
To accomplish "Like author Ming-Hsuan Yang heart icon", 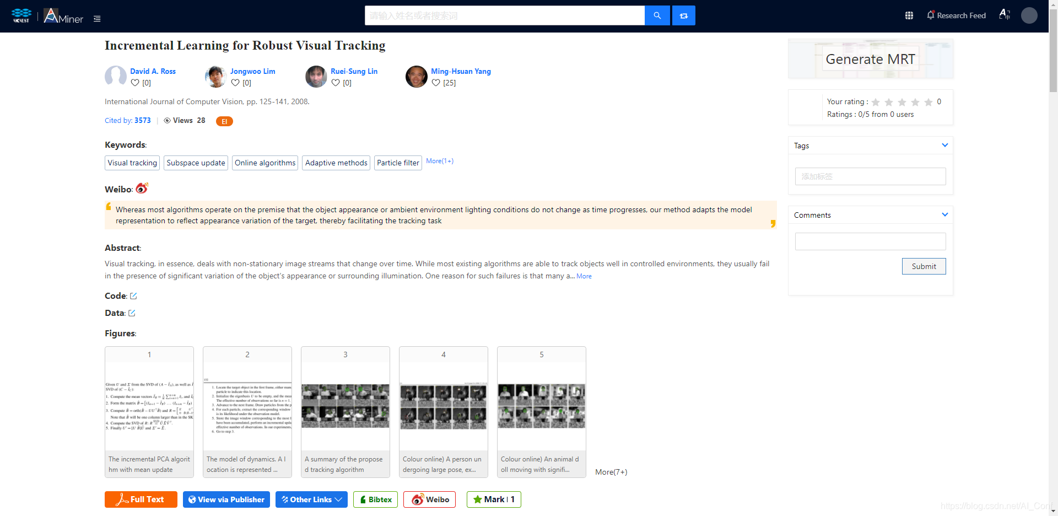I will (x=436, y=83).
